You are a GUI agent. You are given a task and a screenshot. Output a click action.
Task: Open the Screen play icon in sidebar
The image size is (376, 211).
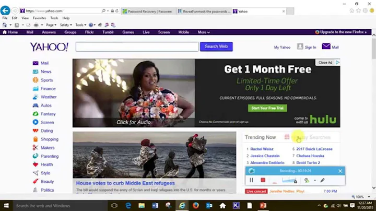(x=36, y=122)
